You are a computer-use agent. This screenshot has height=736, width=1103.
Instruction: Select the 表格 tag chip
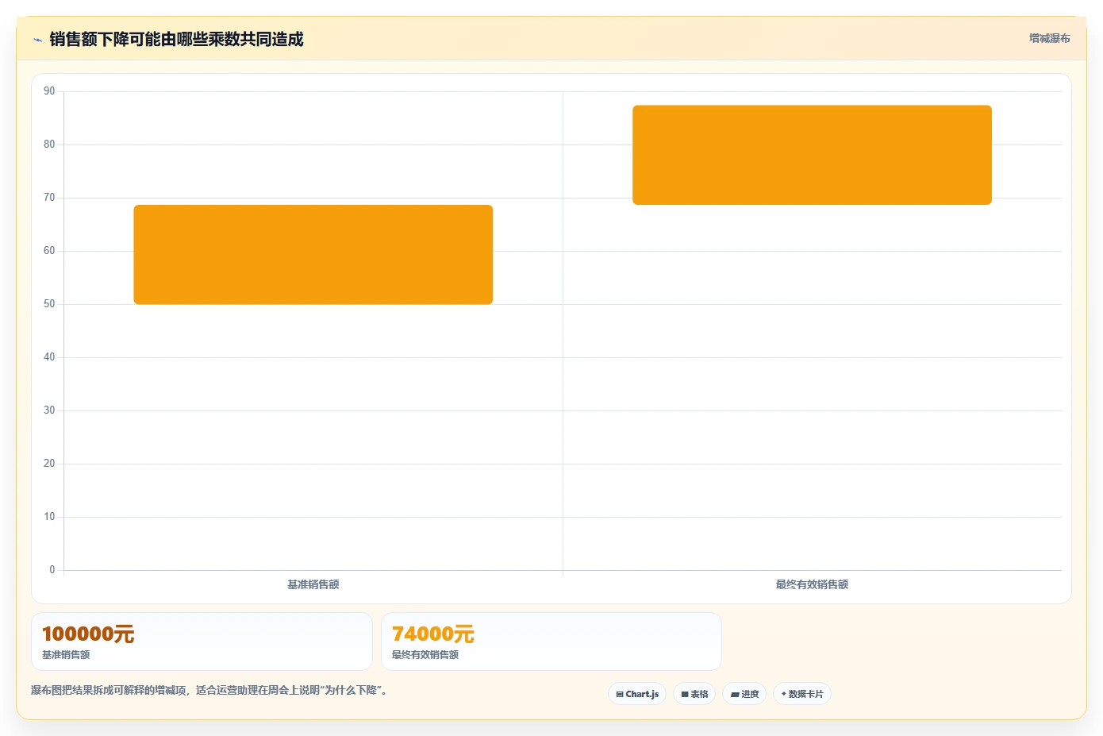click(694, 694)
